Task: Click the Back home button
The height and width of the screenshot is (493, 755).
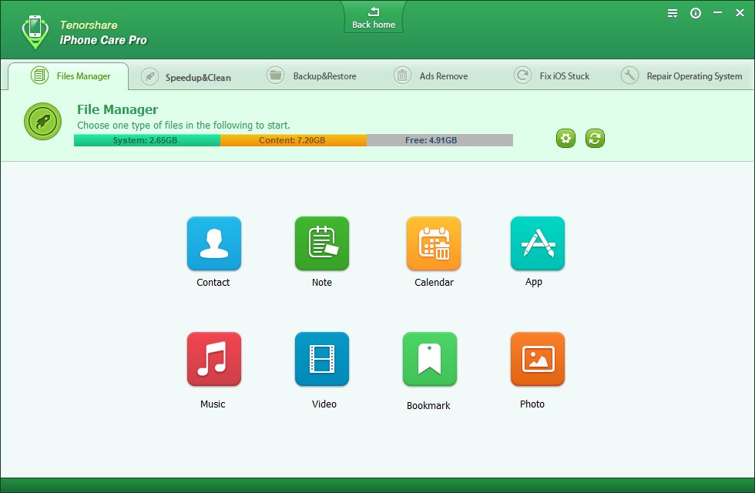Action: point(373,18)
